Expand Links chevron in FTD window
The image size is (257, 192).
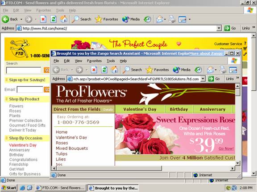253,27
